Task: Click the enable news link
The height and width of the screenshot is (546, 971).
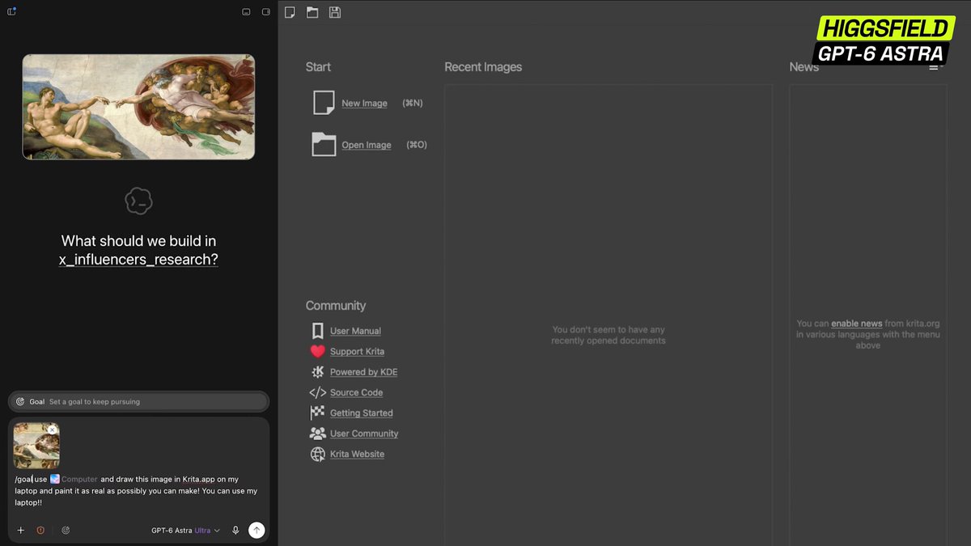Action: pos(856,324)
